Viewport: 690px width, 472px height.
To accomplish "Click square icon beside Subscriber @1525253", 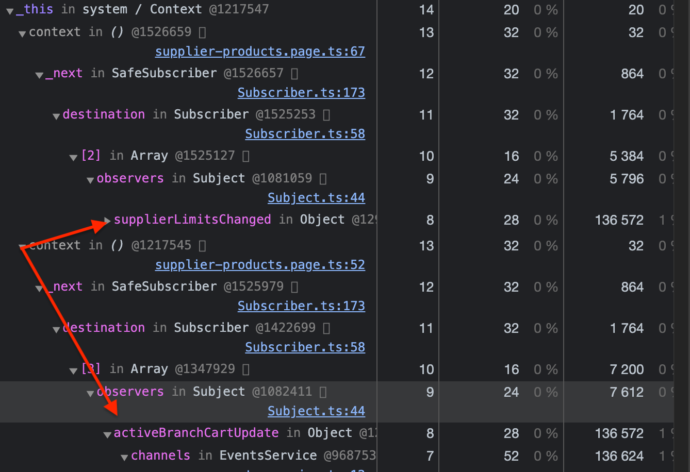I will click(x=326, y=115).
